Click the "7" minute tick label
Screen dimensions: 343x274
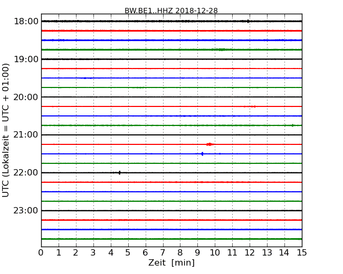tap(163, 253)
